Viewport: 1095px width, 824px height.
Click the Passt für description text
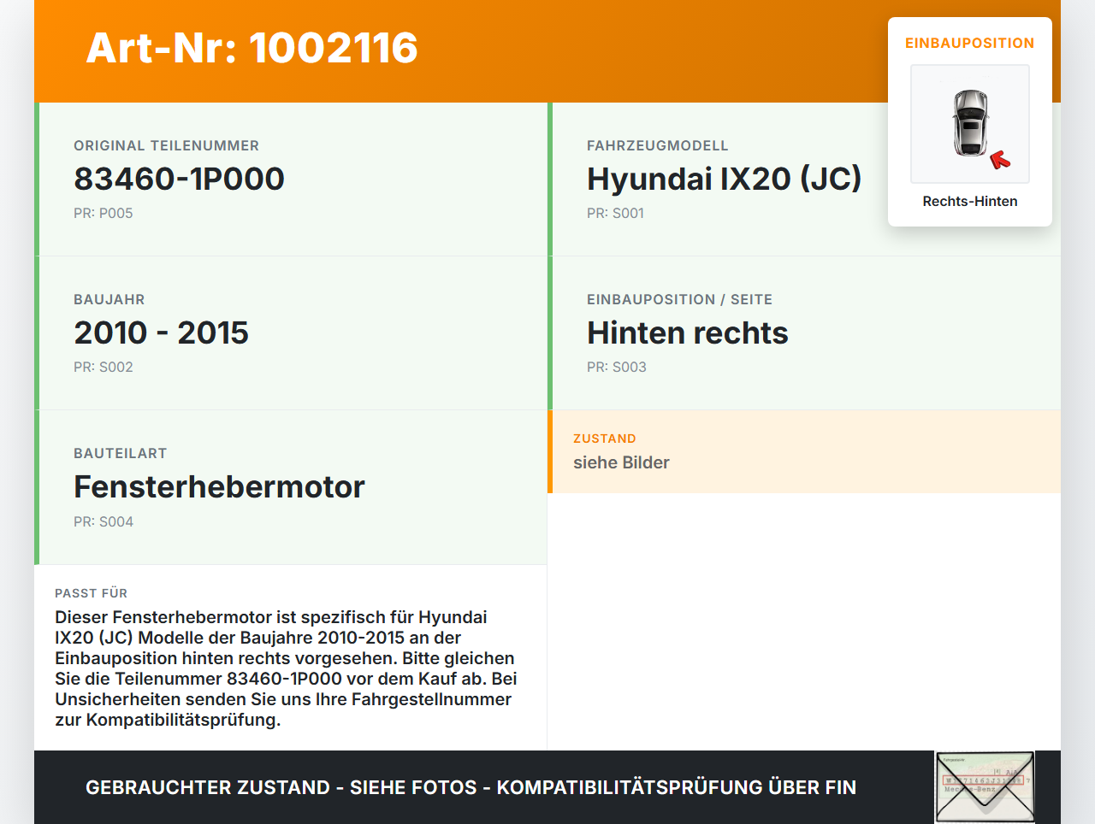pyautogui.click(x=284, y=667)
